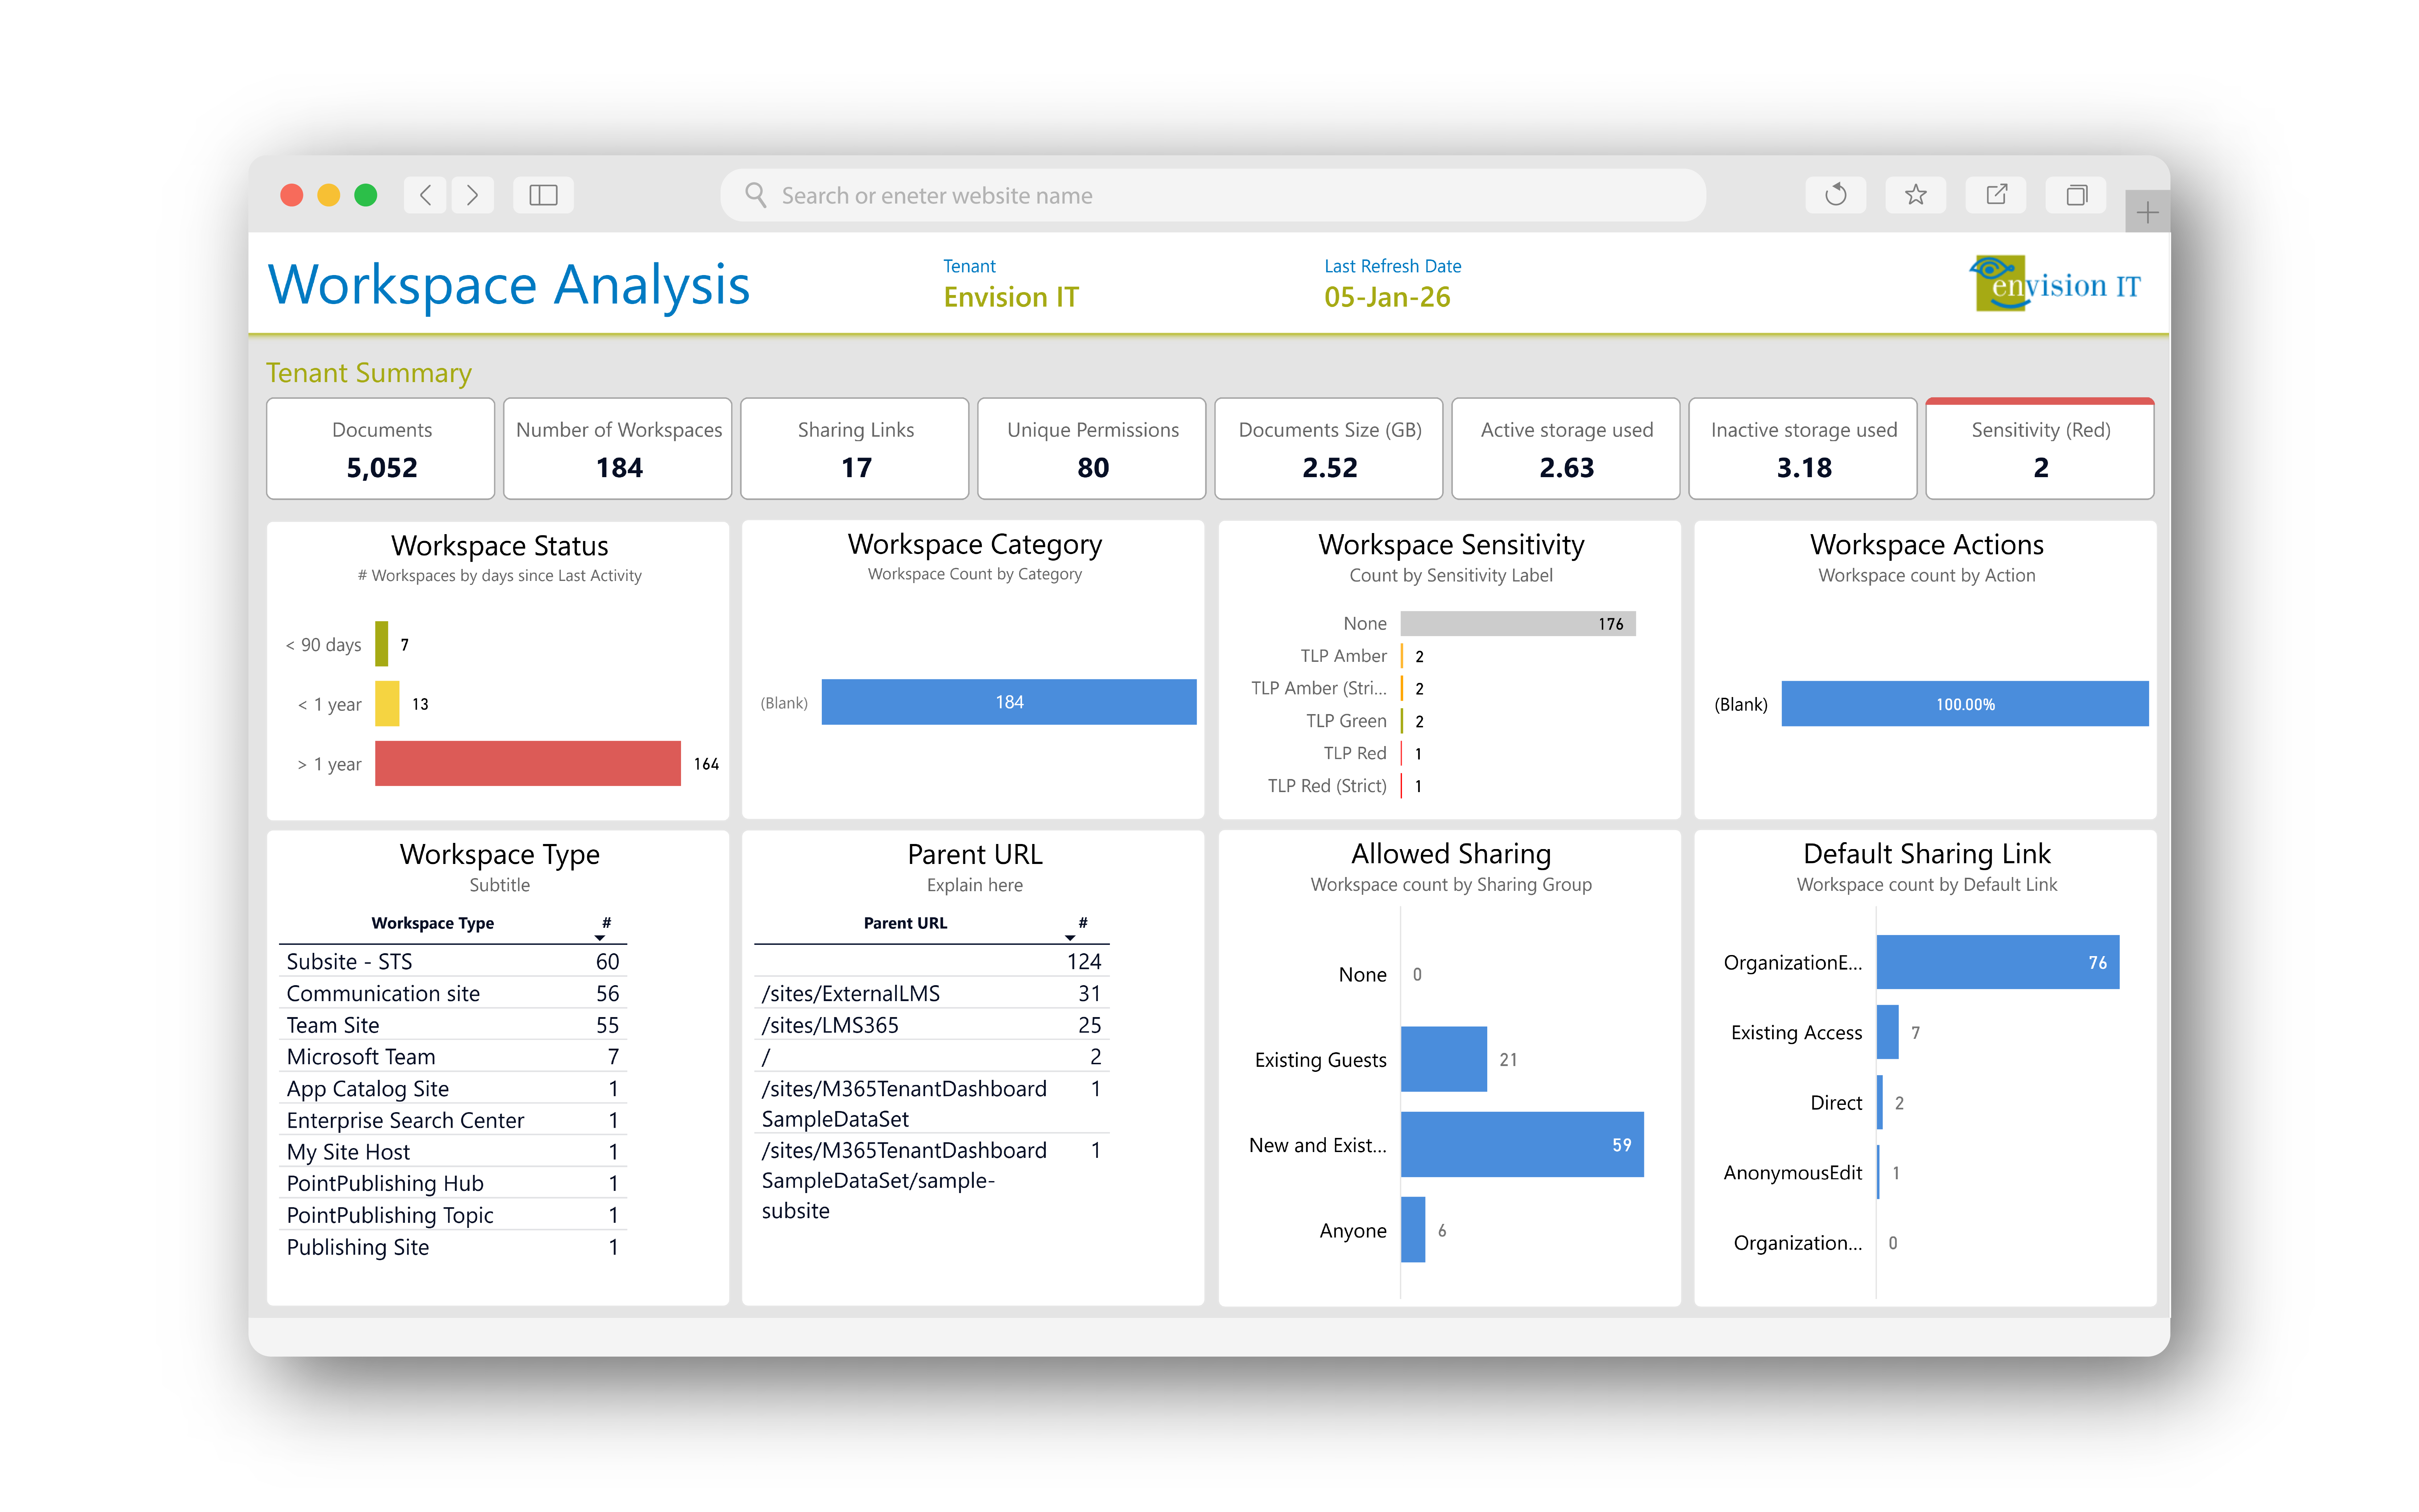
Task: Click the < 90 days olive bar
Action: [382, 644]
